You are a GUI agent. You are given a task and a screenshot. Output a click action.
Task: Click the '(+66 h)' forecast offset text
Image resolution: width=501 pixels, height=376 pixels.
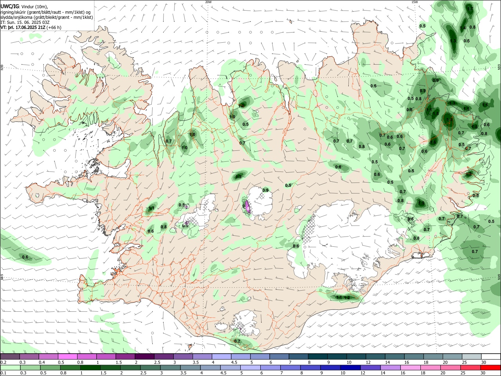[x=54, y=27]
